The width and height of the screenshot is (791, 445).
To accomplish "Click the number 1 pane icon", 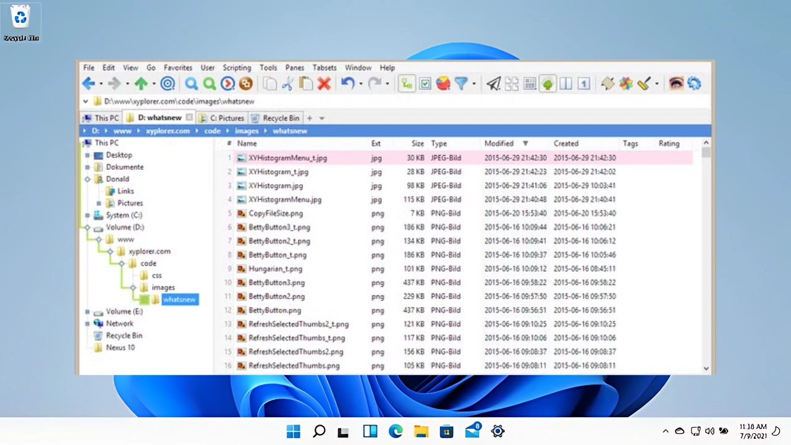I will click(584, 83).
